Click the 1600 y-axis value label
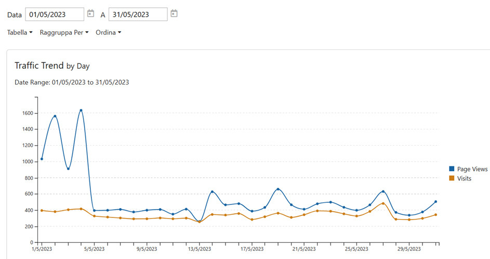Image resolution: width=490 pixels, height=259 pixels. tap(28, 113)
